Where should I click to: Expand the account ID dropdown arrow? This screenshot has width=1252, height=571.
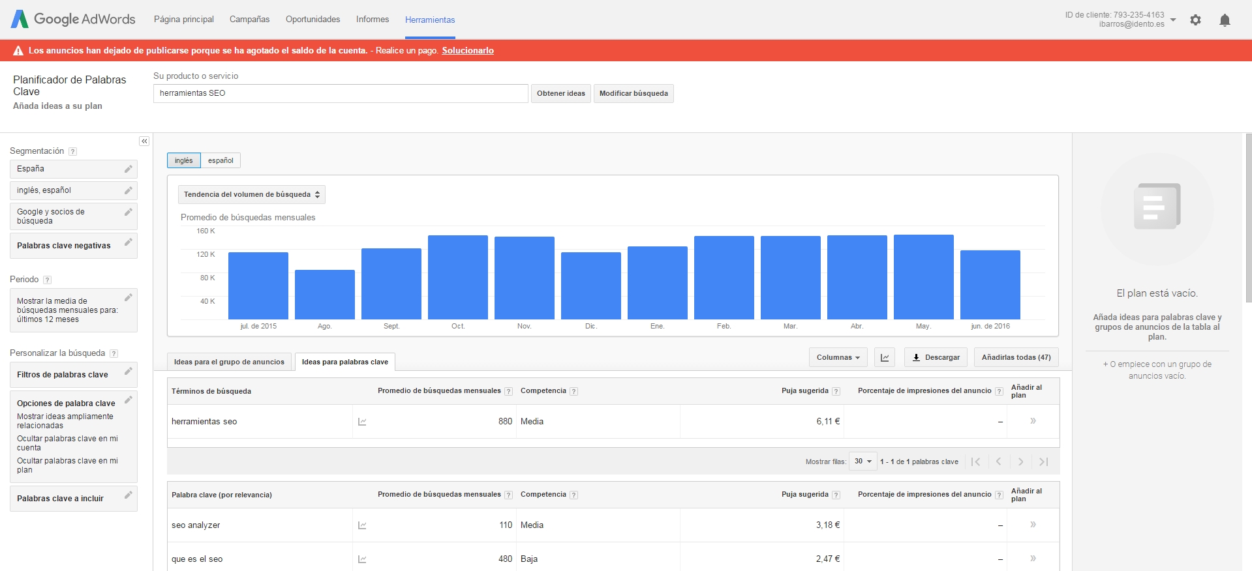[1173, 20]
